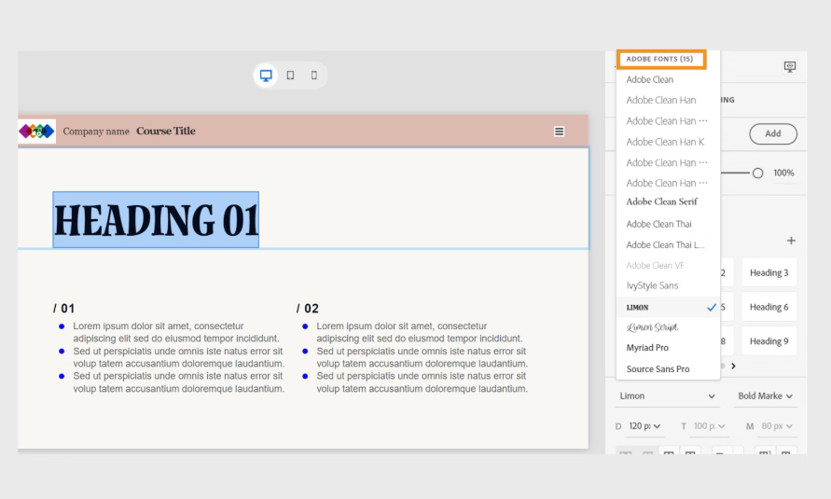
Task: Click the company logo in the header
Action: coord(37,132)
